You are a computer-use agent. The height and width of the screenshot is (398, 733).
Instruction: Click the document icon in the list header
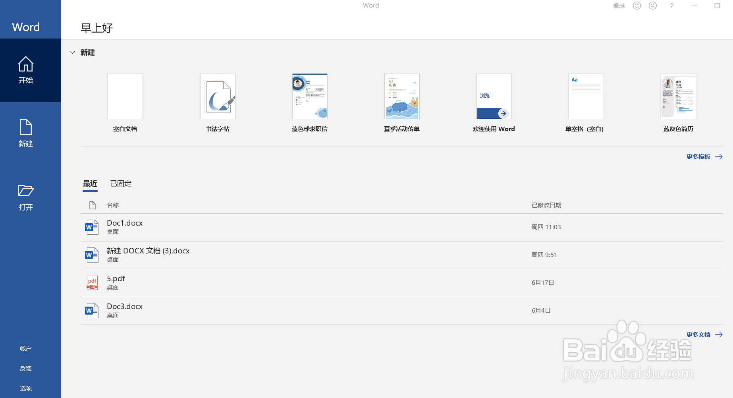(93, 205)
